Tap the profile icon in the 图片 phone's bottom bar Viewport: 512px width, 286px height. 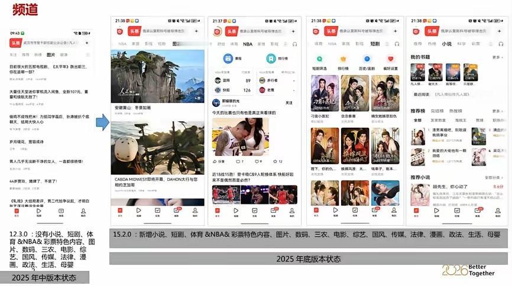coord(195,210)
